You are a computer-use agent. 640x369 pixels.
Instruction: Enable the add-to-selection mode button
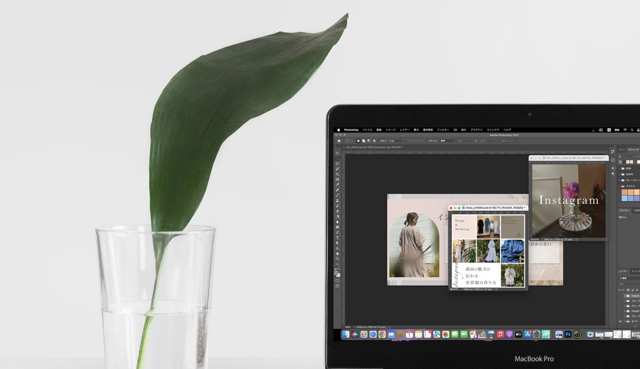point(364,141)
